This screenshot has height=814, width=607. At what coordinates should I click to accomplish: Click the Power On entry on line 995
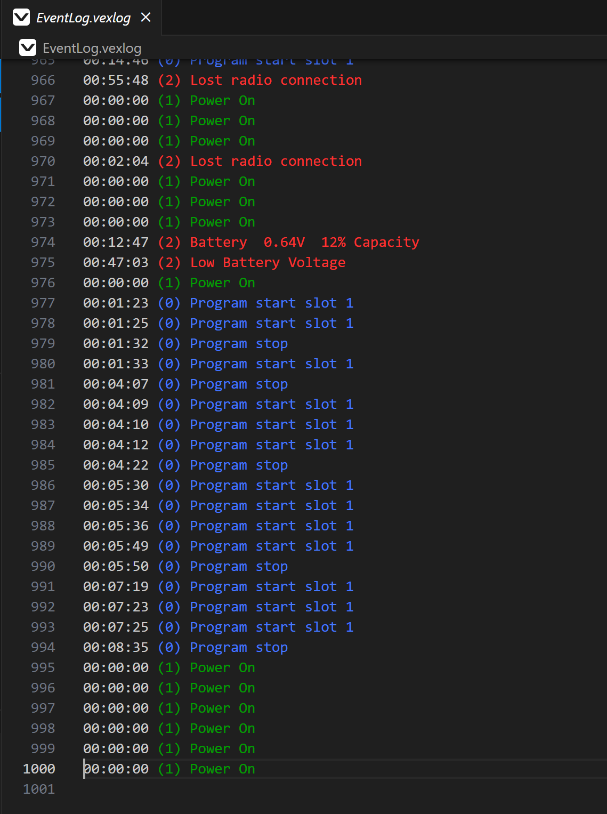coord(222,667)
